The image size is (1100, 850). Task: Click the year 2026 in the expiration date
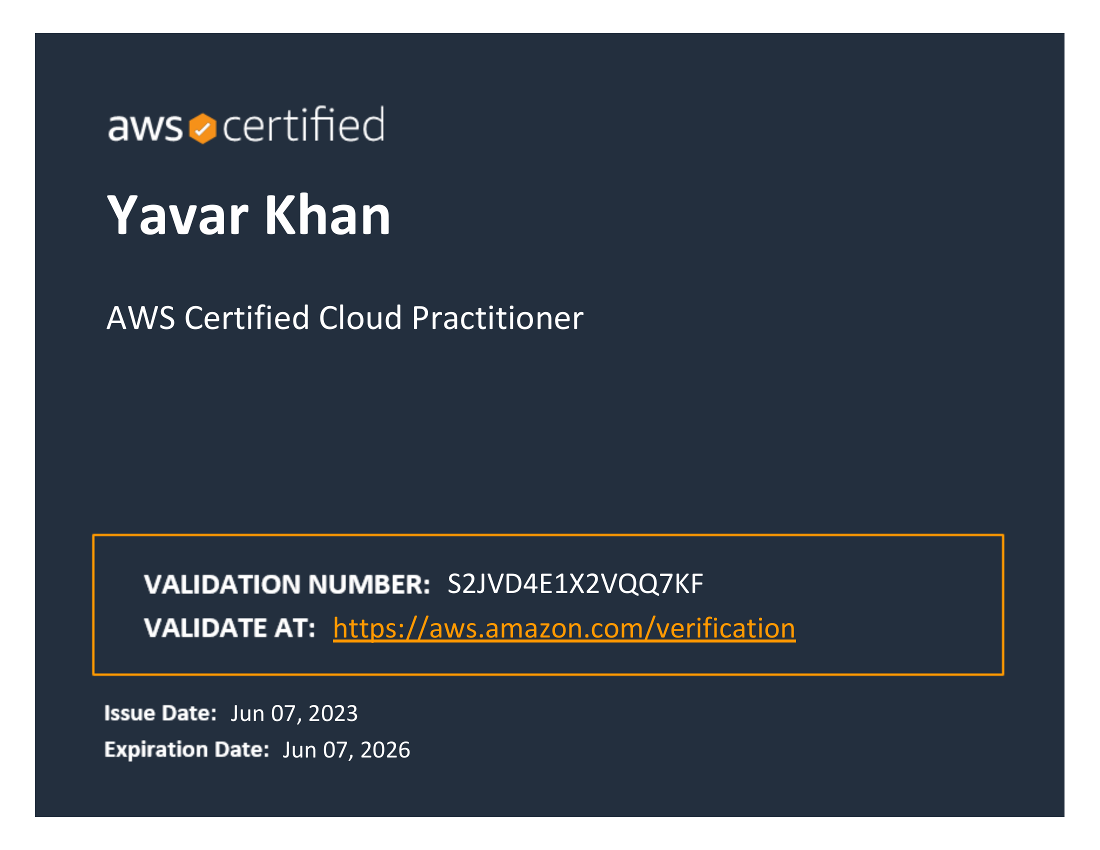click(x=385, y=750)
